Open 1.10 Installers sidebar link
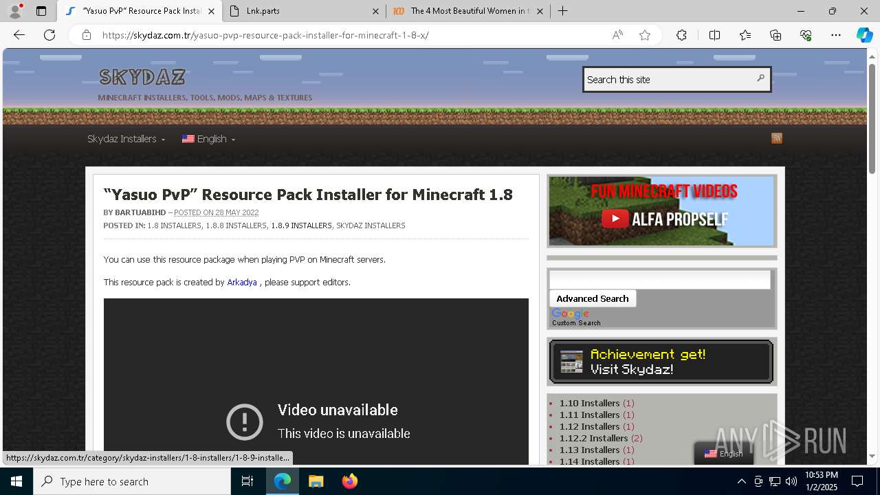This screenshot has height=495, width=880. coord(589,403)
